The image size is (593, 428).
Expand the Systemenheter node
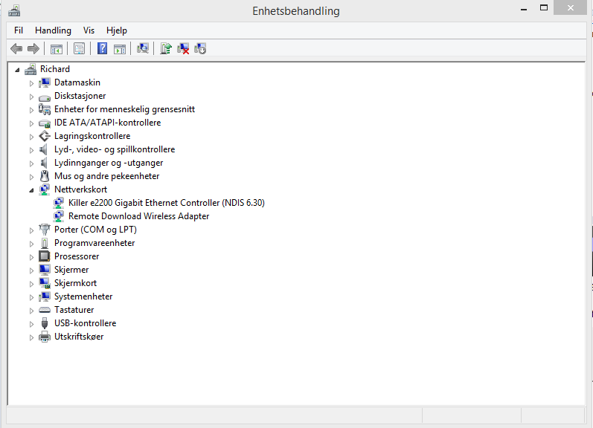(31, 297)
